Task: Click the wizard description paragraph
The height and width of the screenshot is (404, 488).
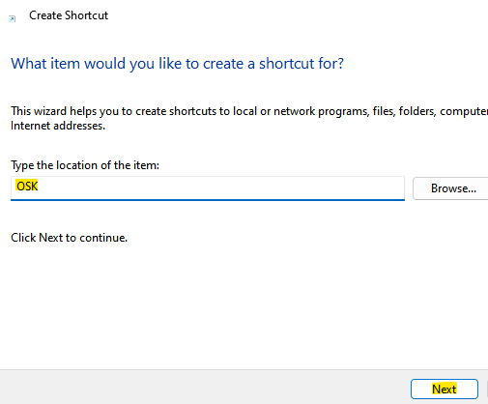Action: click(x=249, y=118)
